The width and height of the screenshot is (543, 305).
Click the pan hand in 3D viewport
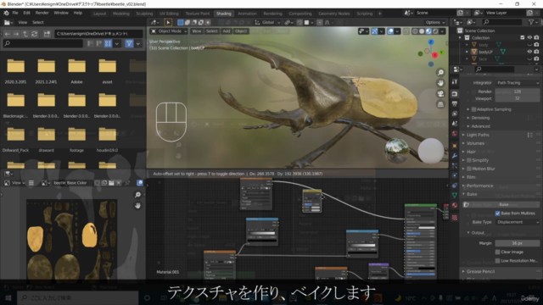[440, 83]
